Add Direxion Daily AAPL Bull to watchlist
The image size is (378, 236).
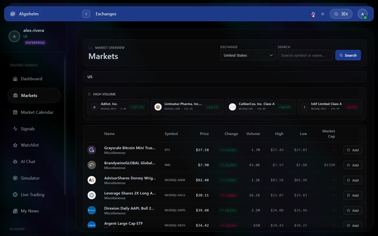(x=353, y=210)
